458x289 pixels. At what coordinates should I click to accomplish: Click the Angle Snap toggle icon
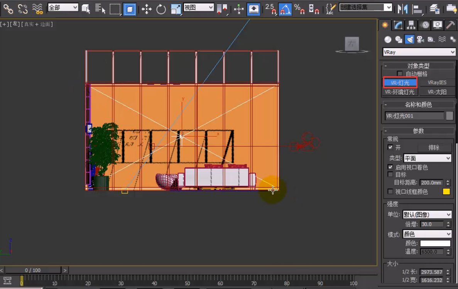pos(285,9)
